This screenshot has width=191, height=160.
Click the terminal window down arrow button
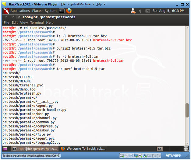(13, 17)
